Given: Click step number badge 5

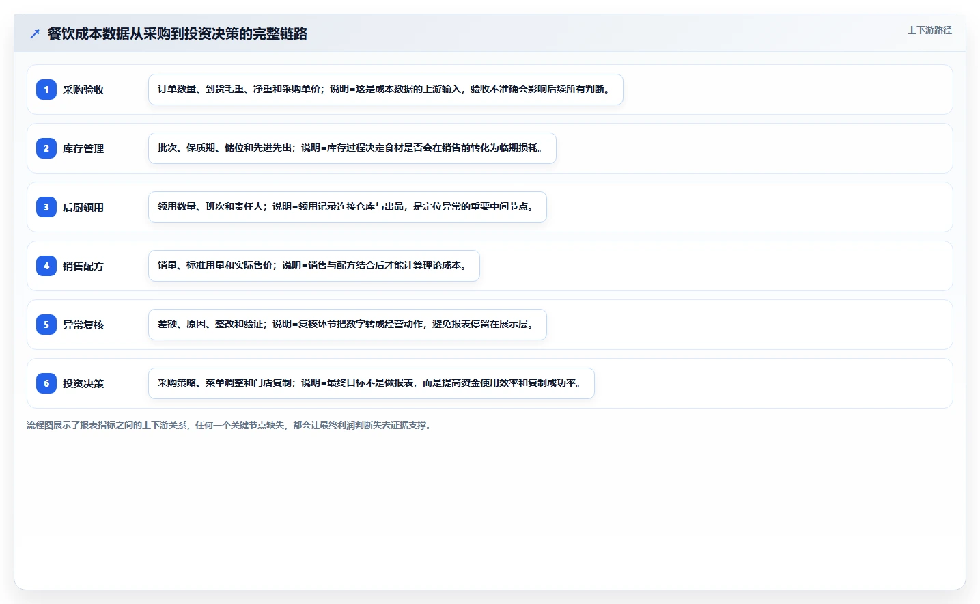Looking at the screenshot, I should (x=46, y=325).
